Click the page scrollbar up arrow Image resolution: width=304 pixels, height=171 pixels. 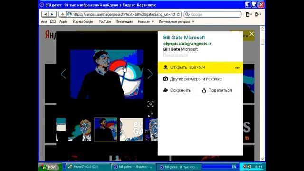pyautogui.click(x=262, y=28)
